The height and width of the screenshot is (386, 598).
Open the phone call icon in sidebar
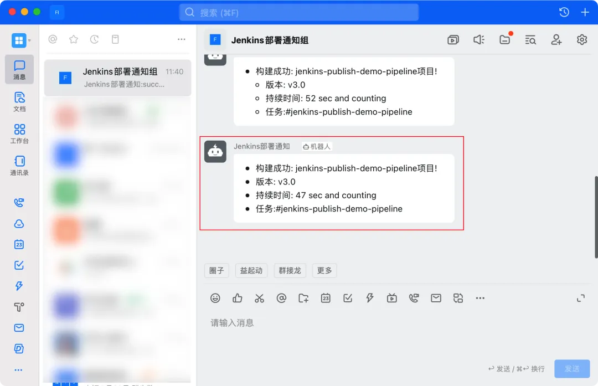pos(19,203)
